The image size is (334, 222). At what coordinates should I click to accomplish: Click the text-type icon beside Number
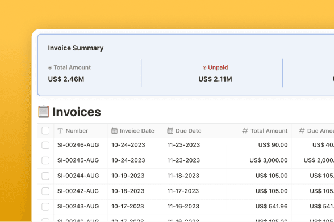pyautogui.click(x=60, y=131)
